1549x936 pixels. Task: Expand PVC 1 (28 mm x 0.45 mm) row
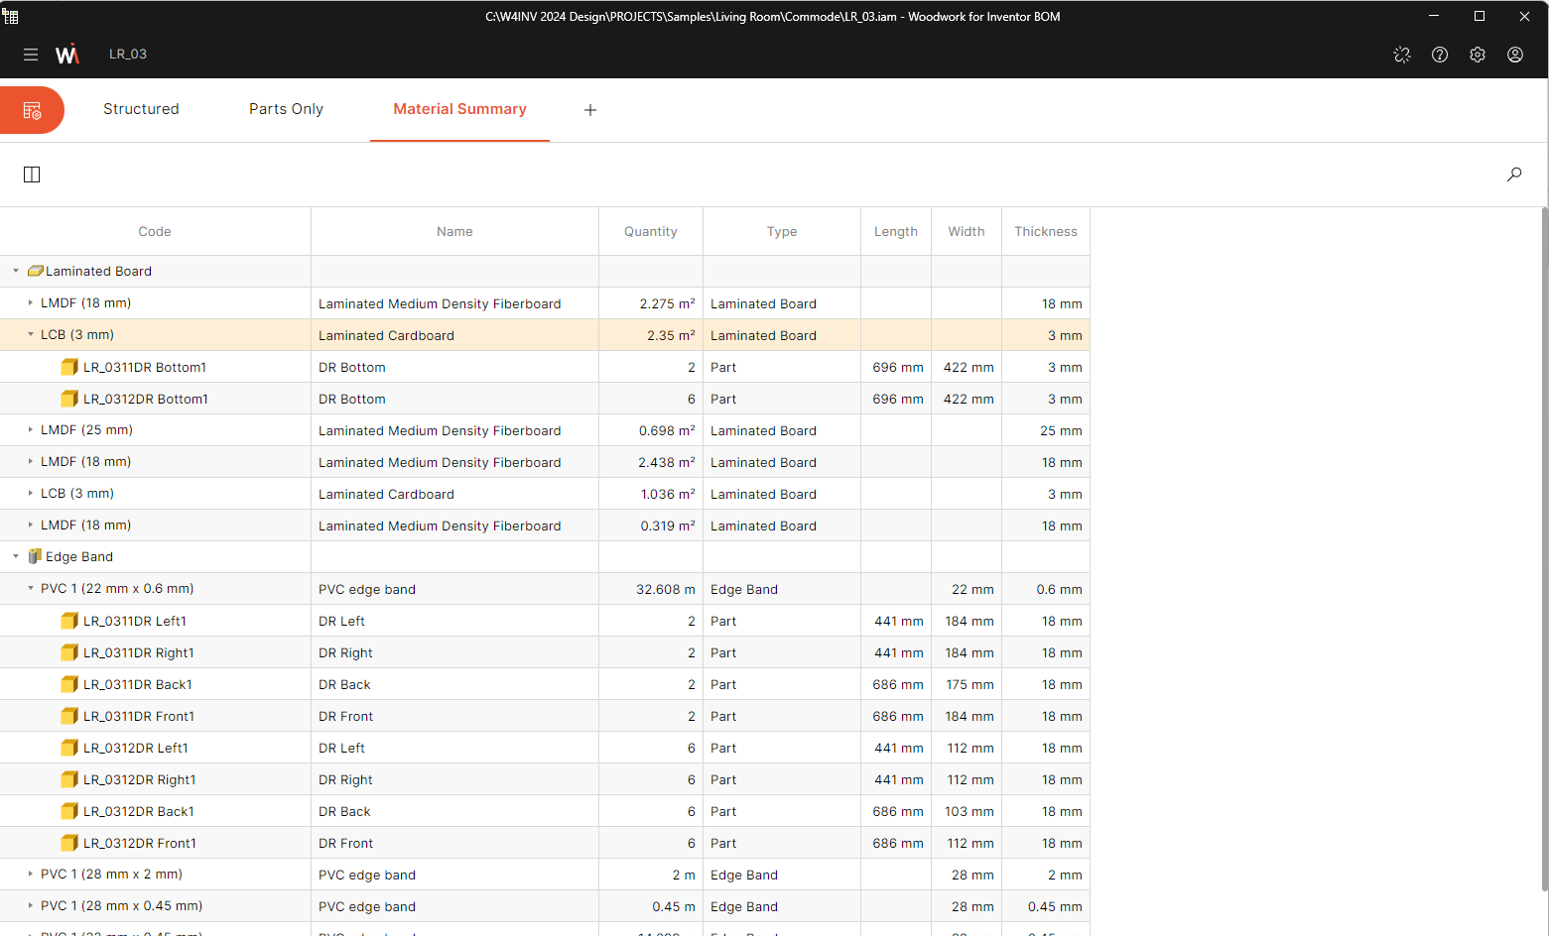pos(31,905)
